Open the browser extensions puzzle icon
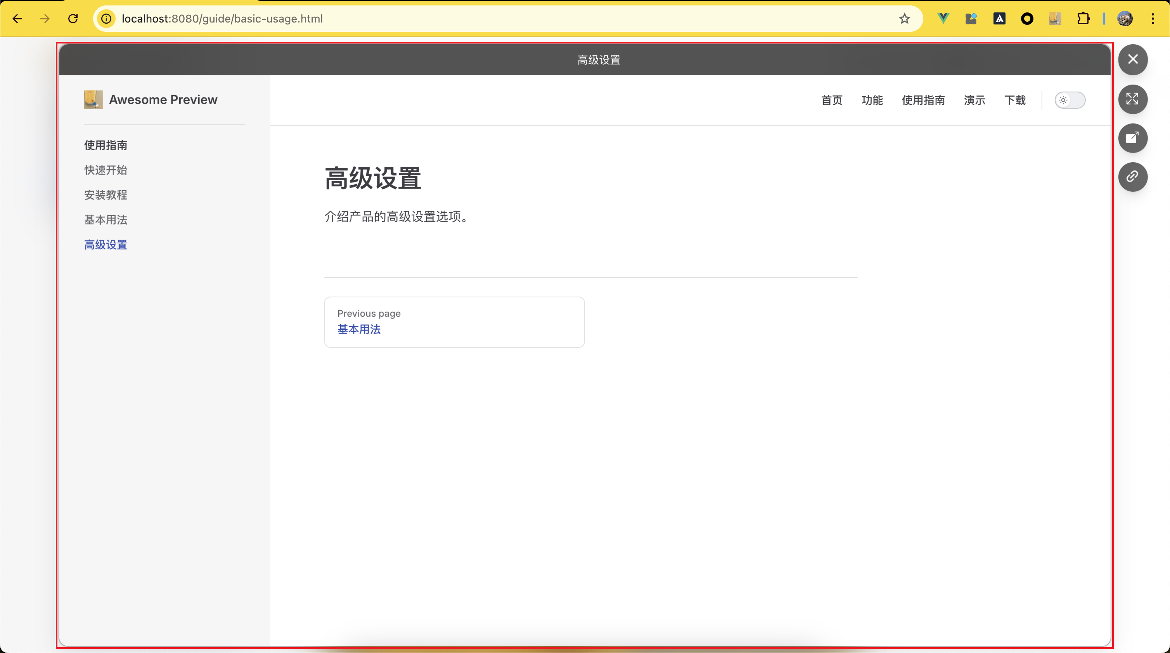The image size is (1170, 653). pyautogui.click(x=1083, y=19)
